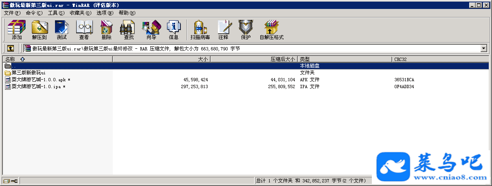The width and height of the screenshot is (492, 186).
Task: Maximize the WinRAR window
Action: point(479,5)
